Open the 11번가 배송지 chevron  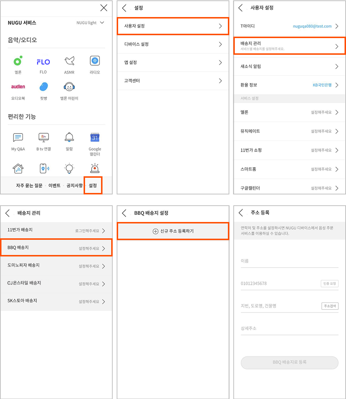coord(104,231)
